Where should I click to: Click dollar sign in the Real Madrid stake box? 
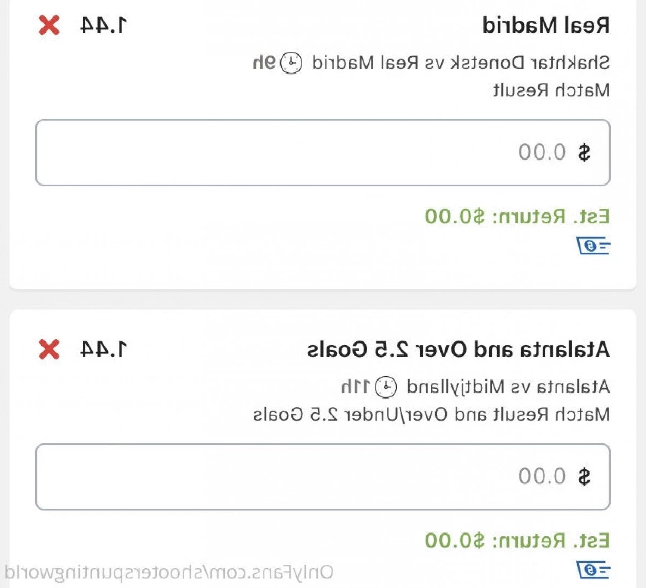point(584,152)
